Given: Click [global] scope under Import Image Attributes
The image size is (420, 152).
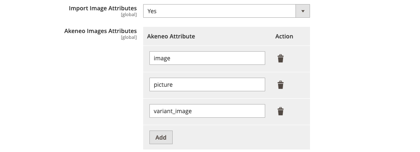Looking at the screenshot, I should click(129, 15).
